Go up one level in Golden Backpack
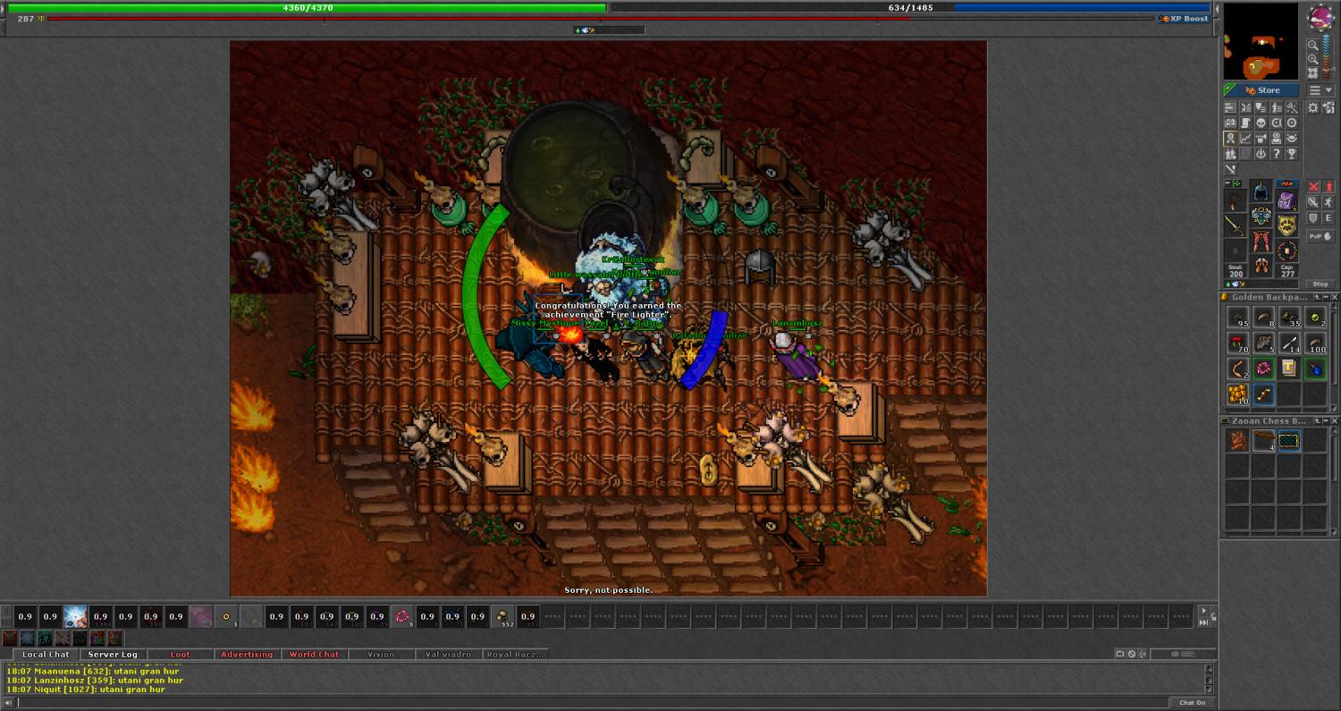 (x=1317, y=297)
